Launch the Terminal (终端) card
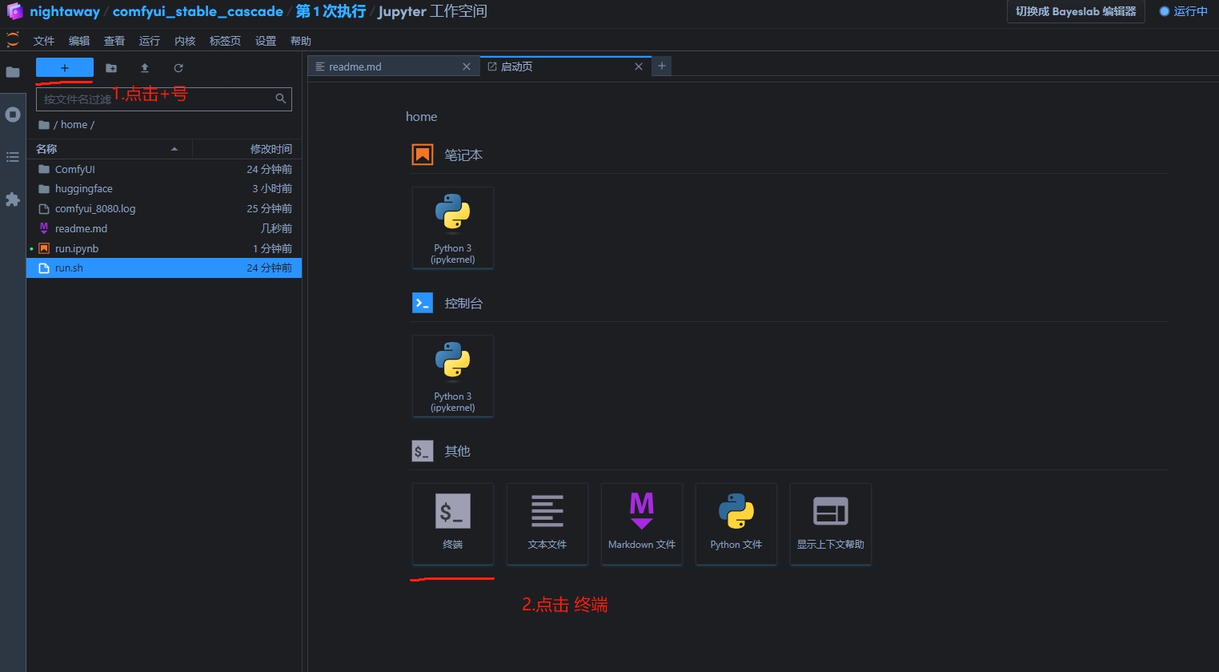 [x=453, y=524]
